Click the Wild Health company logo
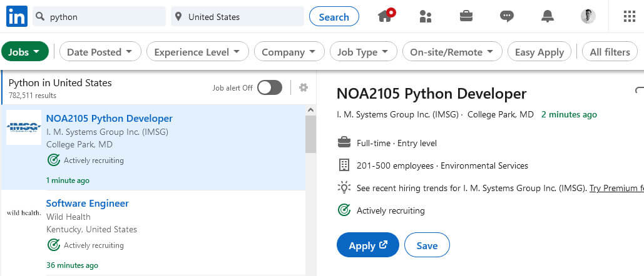The width and height of the screenshot is (644, 276). (24, 212)
